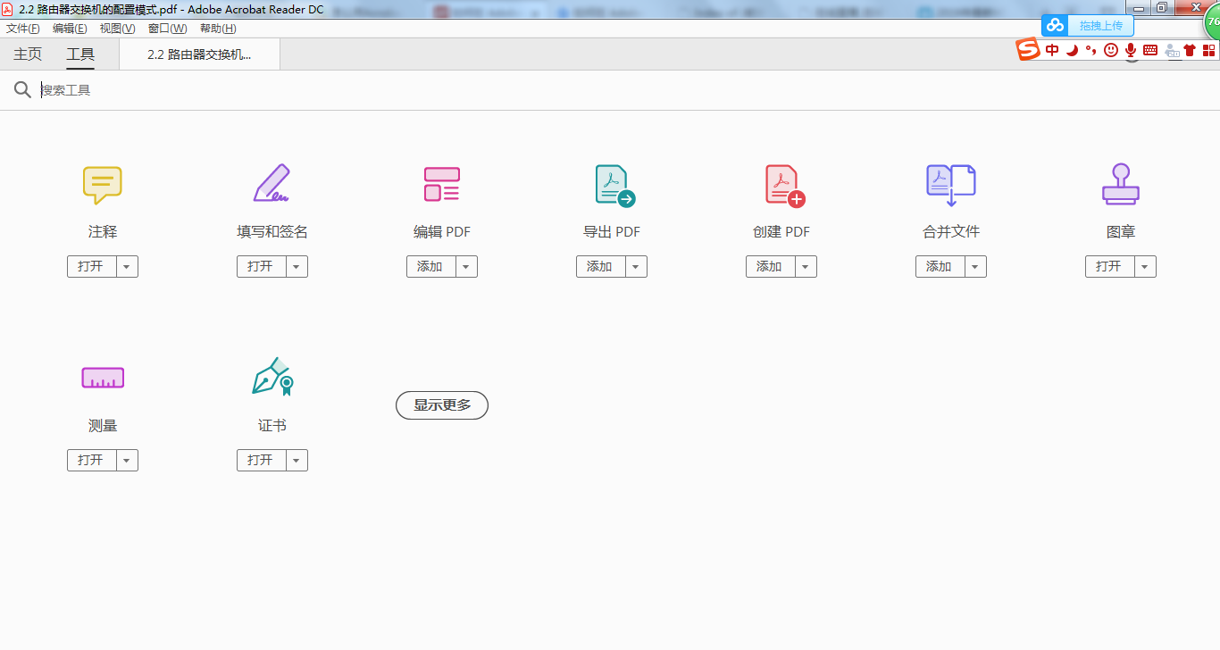
Task: Click the 编辑 PDF tool icon
Action: (441, 185)
